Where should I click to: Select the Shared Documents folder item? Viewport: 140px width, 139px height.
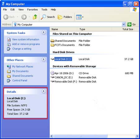[x=63, y=41]
